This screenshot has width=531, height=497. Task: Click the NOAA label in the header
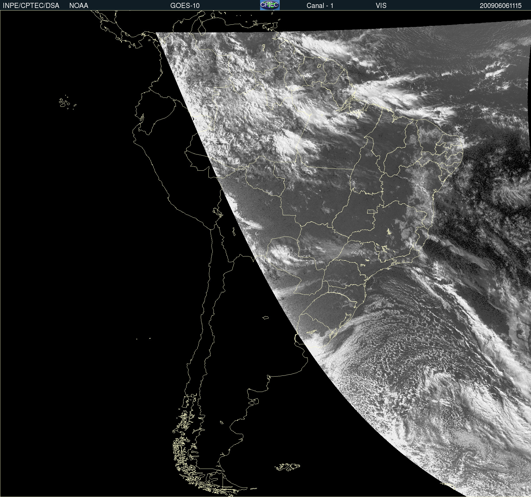79,6
